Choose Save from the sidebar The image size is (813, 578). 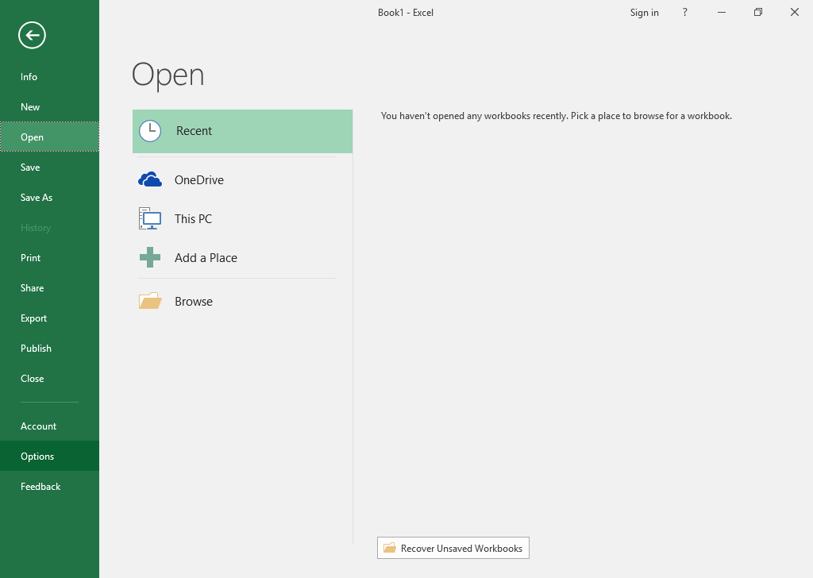click(x=49, y=167)
